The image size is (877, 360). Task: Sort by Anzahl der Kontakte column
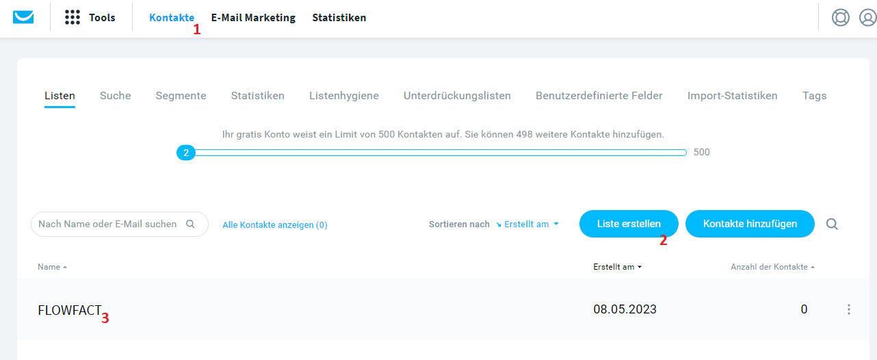tap(773, 267)
